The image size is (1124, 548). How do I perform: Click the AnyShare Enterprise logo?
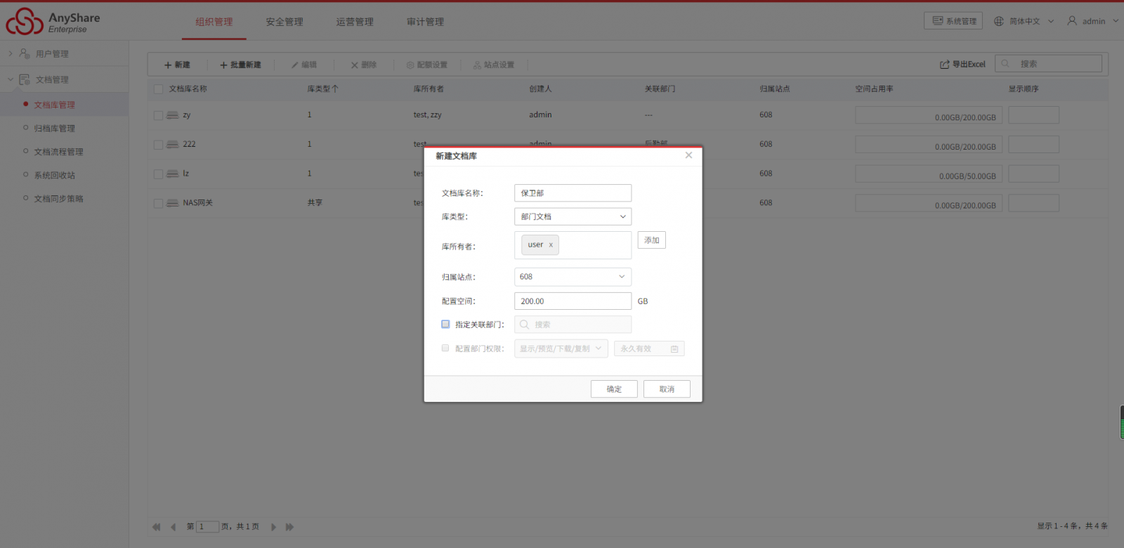click(x=53, y=22)
